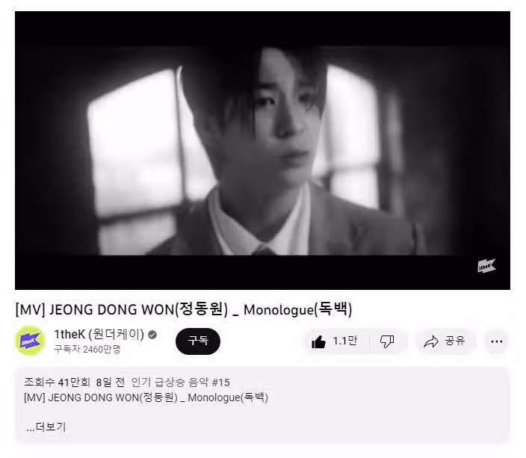Screen dimensions: 526x458
Task: Open the 인기 급상승 음악 #15 link
Action: pos(181,383)
